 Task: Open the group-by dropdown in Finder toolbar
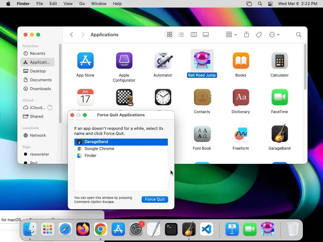coord(231,35)
